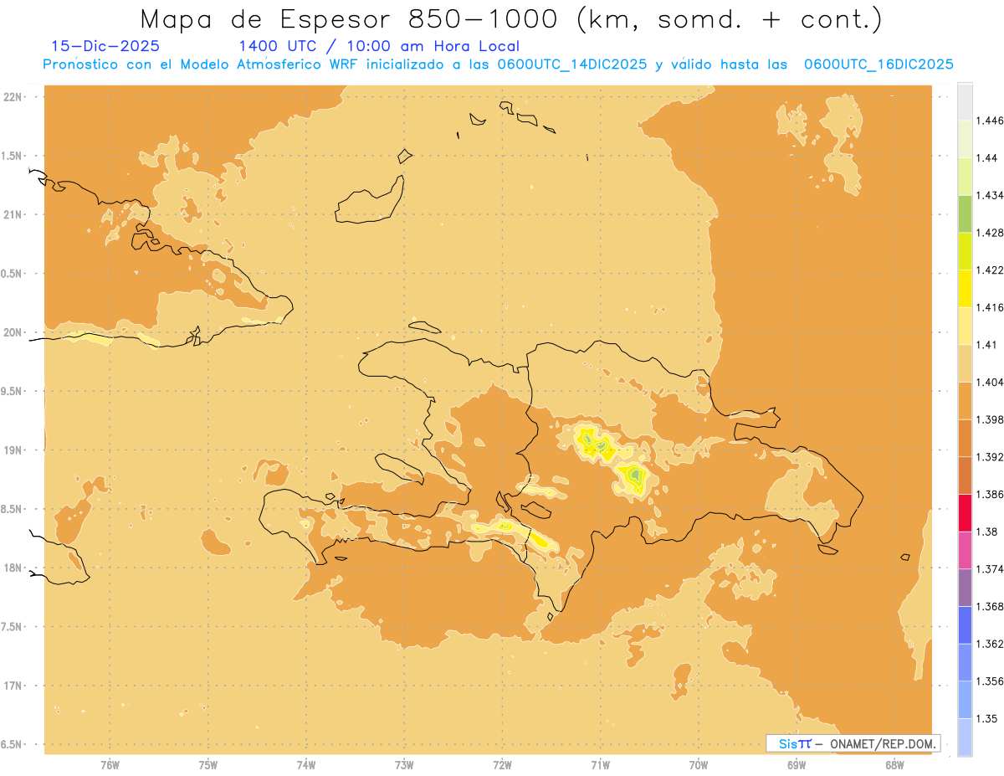Click the 76W longitude label

110,765
